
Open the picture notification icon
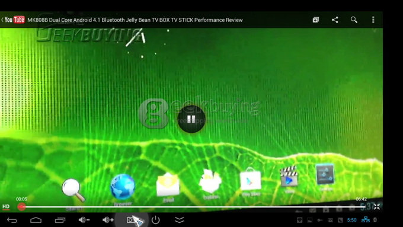(310, 220)
